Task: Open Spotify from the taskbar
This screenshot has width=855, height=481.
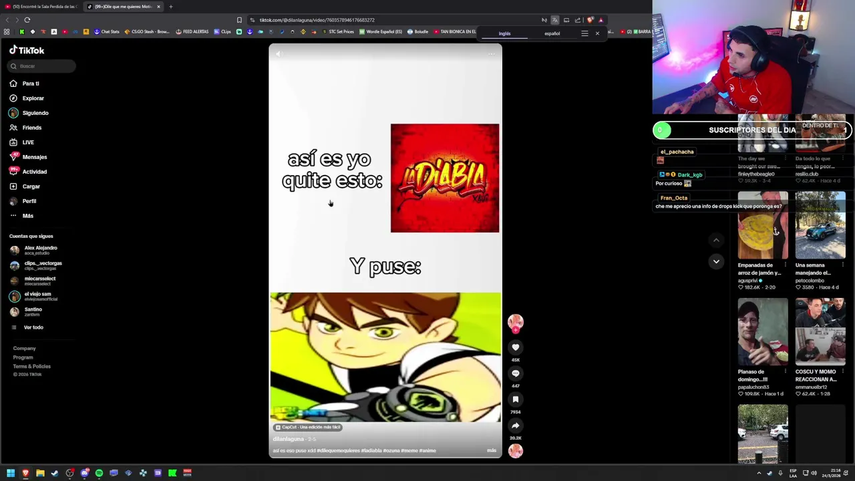Action: [99, 473]
